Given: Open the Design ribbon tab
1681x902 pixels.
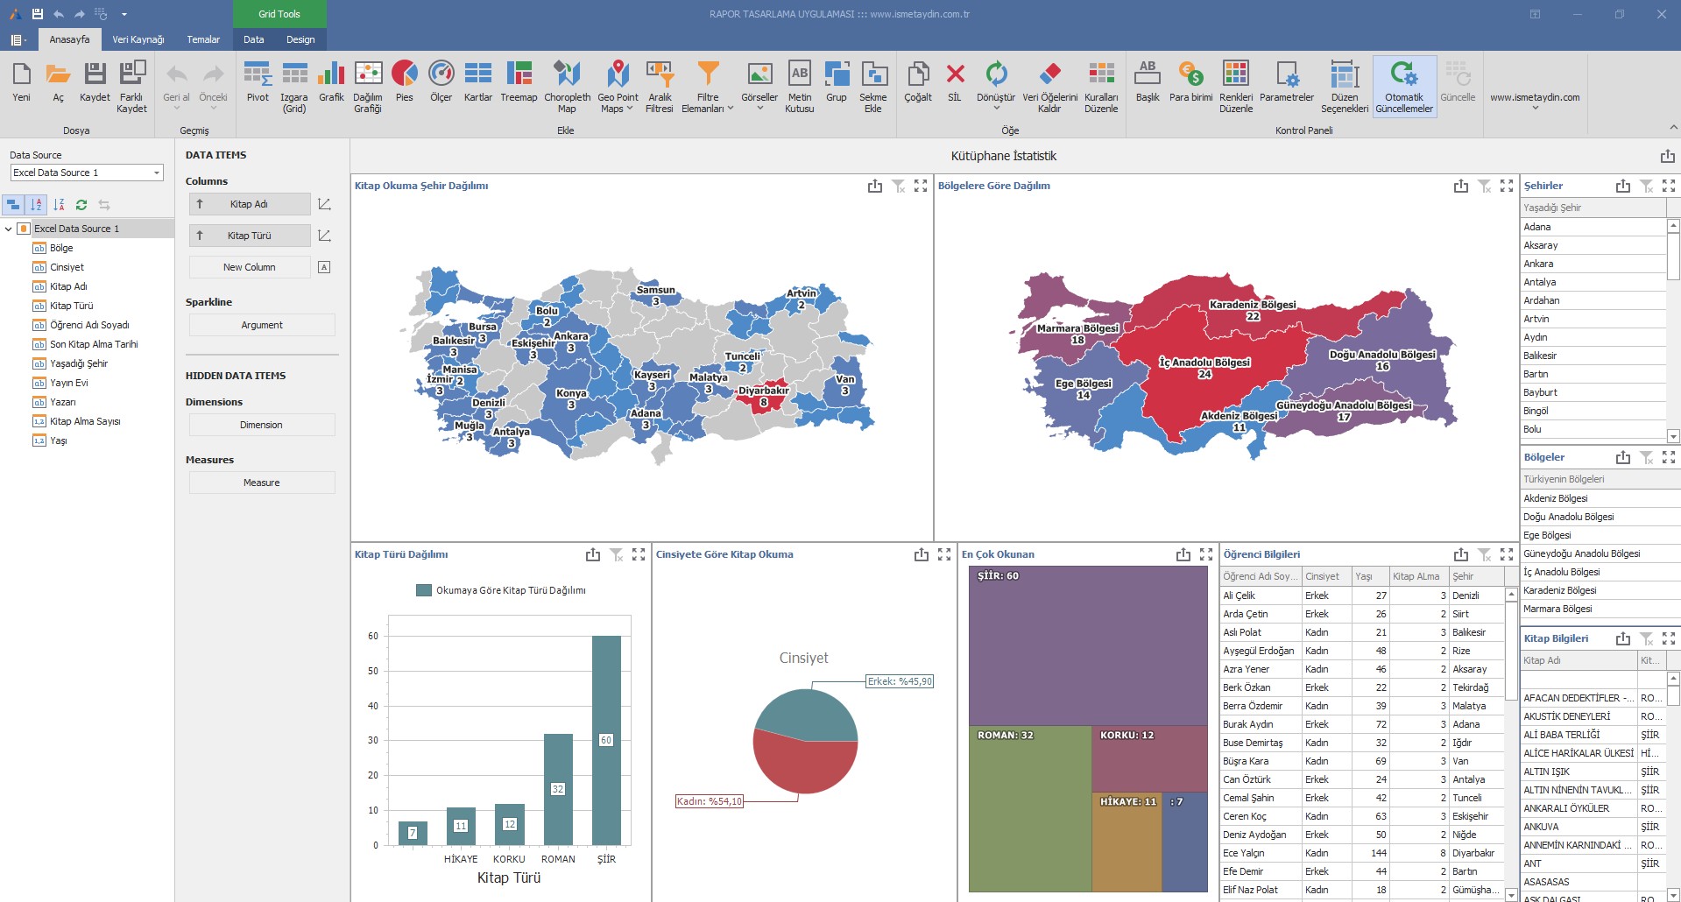Looking at the screenshot, I should [300, 39].
